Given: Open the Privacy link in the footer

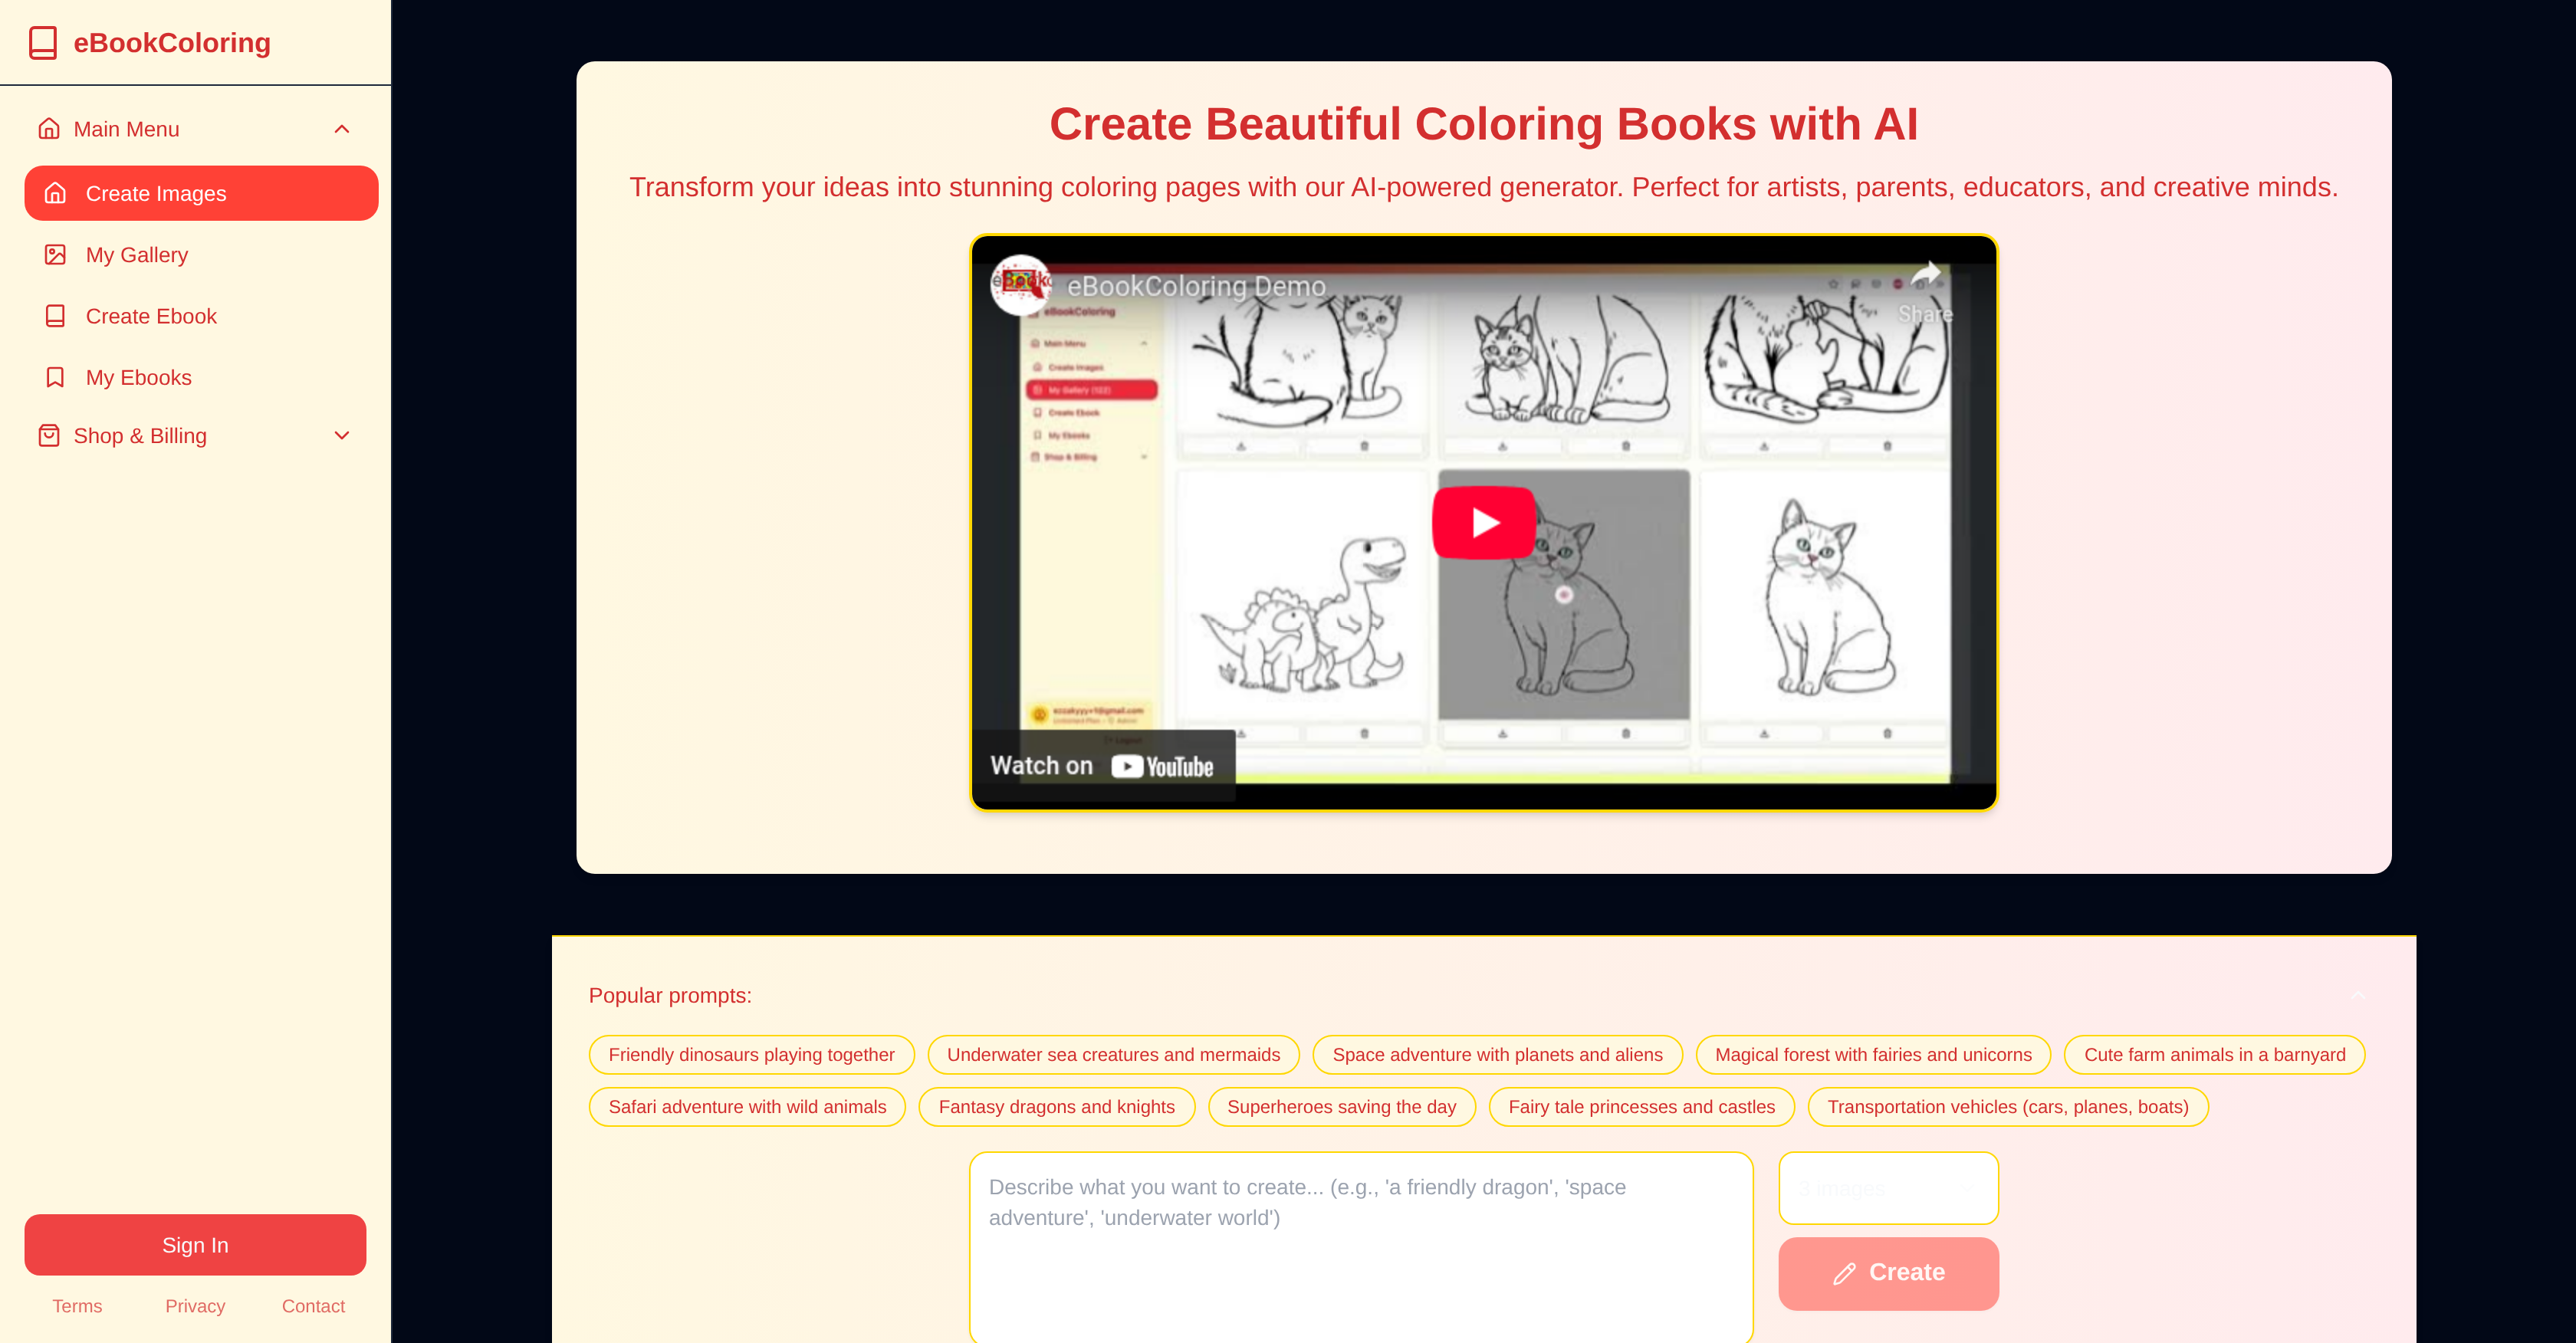Looking at the screenshot, I should click(x=195, y=1306).
